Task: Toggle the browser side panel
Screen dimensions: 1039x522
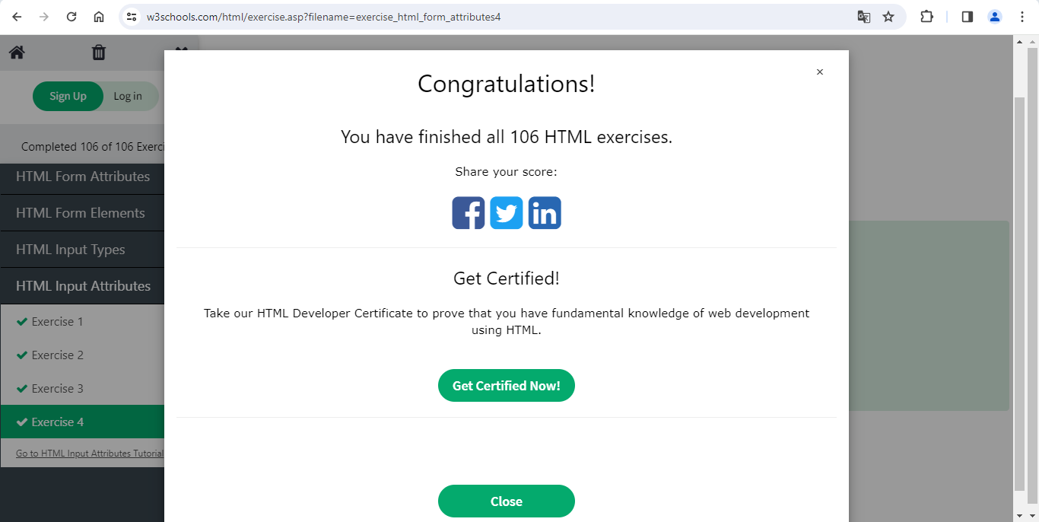Action: tap(967, 17)
